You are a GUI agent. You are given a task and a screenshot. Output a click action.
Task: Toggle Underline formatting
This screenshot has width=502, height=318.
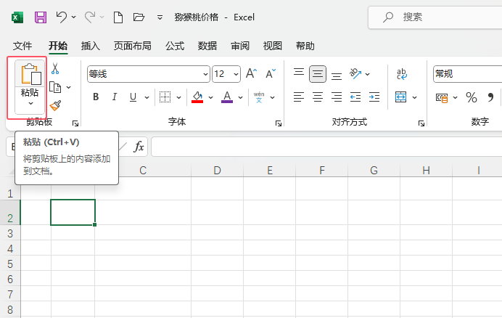point(133,97)
